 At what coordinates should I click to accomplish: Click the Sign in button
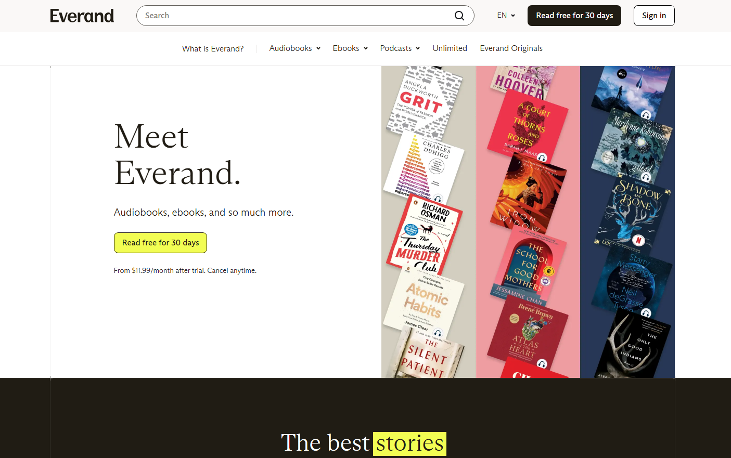(x=654, y=16)
